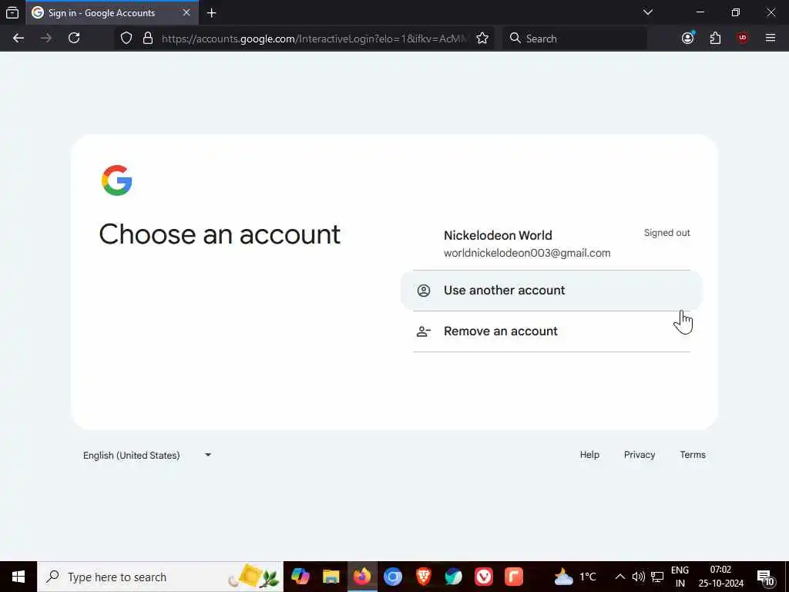Bookmark this page with the star
The width and height of the screenshot is (789, 592).
pyautogui.click(x=482, y=39)
